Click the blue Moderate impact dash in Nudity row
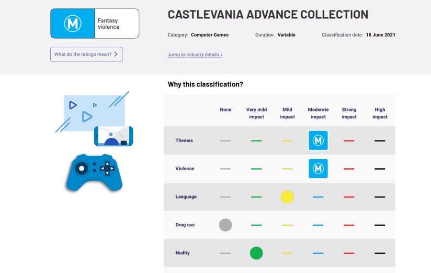The height and width of the screenshot is (273, 431). pos(318,253)
